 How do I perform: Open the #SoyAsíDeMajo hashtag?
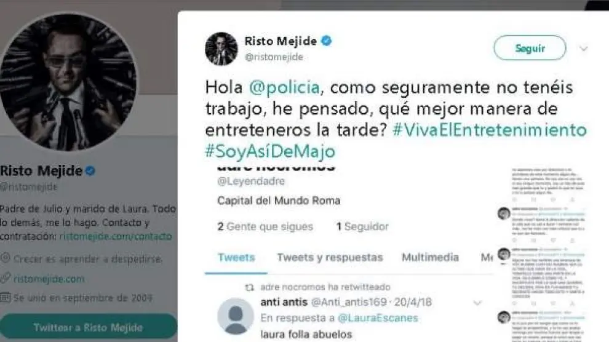tap(270, 151)
